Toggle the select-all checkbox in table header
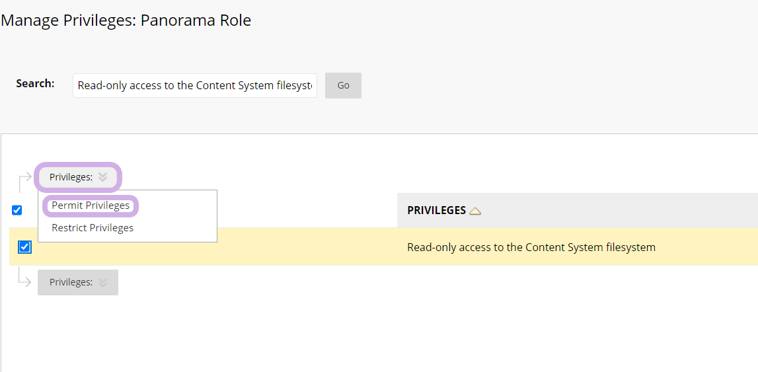 [x=17, y=210]
